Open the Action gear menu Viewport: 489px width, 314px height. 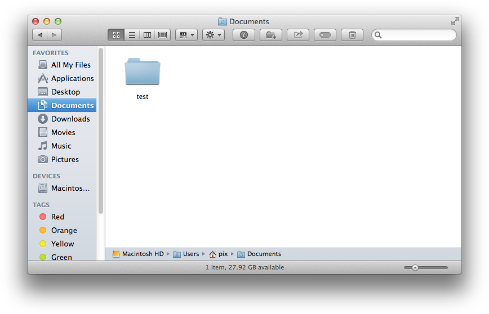214,35
